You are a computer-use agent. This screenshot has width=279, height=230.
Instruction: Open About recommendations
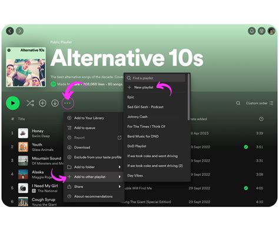94,196
